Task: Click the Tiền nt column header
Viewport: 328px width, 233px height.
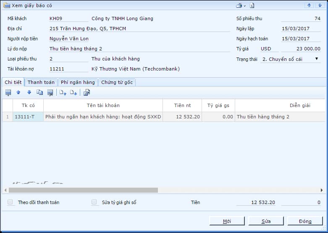Action: 182,105
